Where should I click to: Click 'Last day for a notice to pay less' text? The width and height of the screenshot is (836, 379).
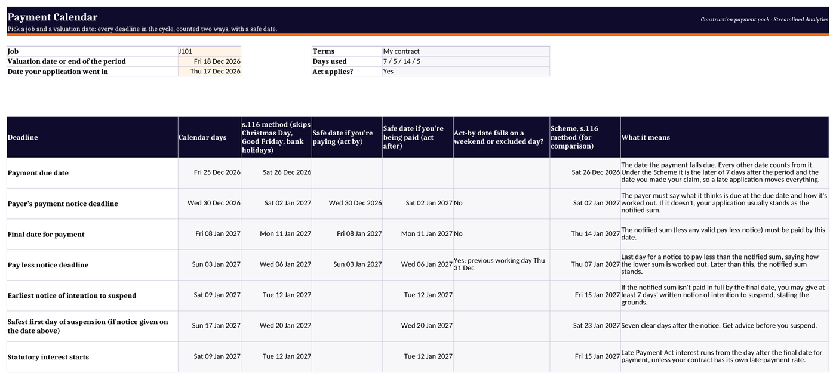(x=724, y=264)
